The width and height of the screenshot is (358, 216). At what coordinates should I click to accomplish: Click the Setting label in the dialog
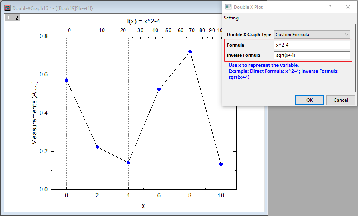(x=231, y=18)
